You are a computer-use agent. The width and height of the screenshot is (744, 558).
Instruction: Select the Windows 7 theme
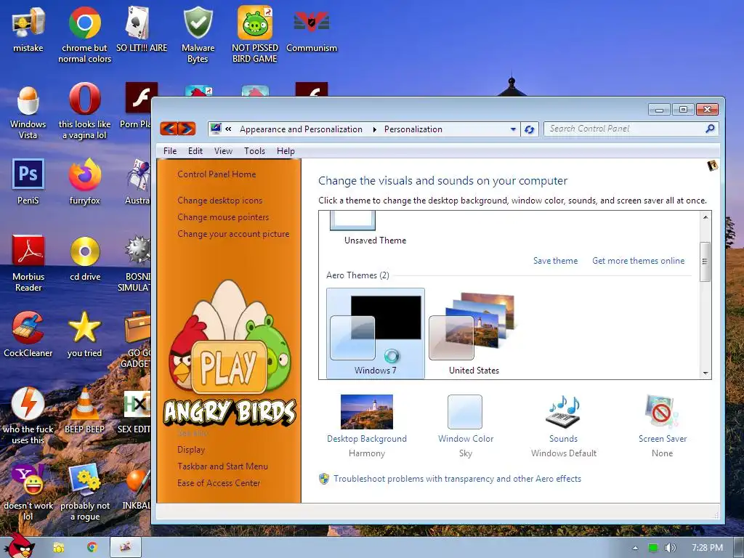tap(376, 333)
